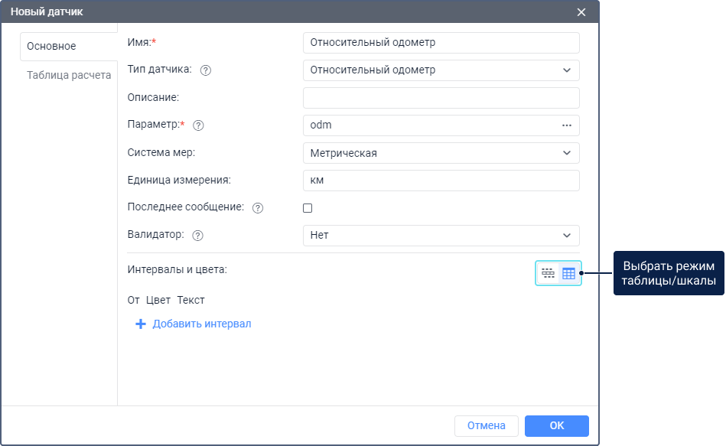Screen dimensions: 726x446
Task: Close the Новый датчик dialog
Action: pyautogui.click(x=581, y=12)
